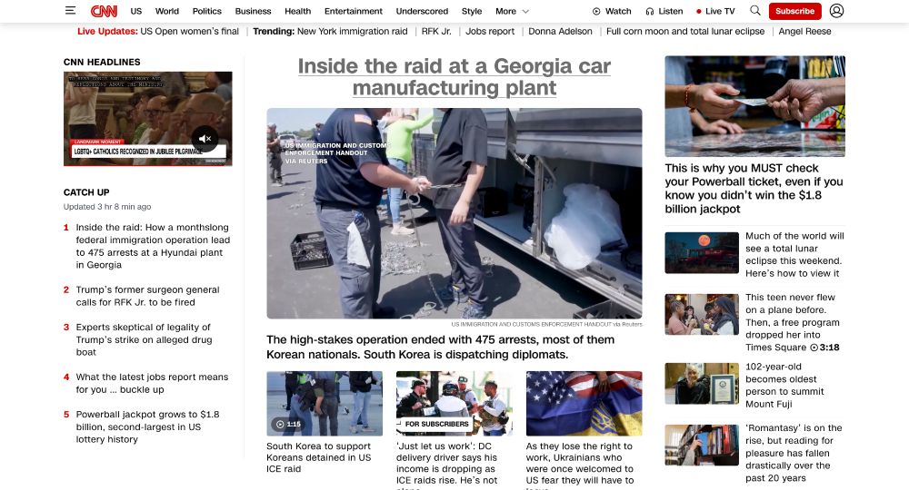Open Full corn moon lunar eclipse topic
This screenshot has width=909, height=490.
click(x=685, y=31)
